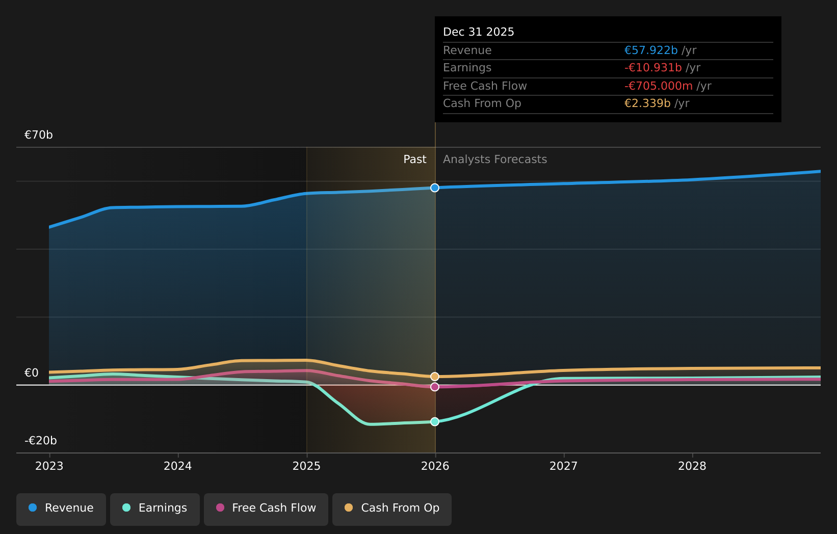Toggle the Revenue series legend dot
The width and height of the screenshot is (837, 534).
[32, 508]
